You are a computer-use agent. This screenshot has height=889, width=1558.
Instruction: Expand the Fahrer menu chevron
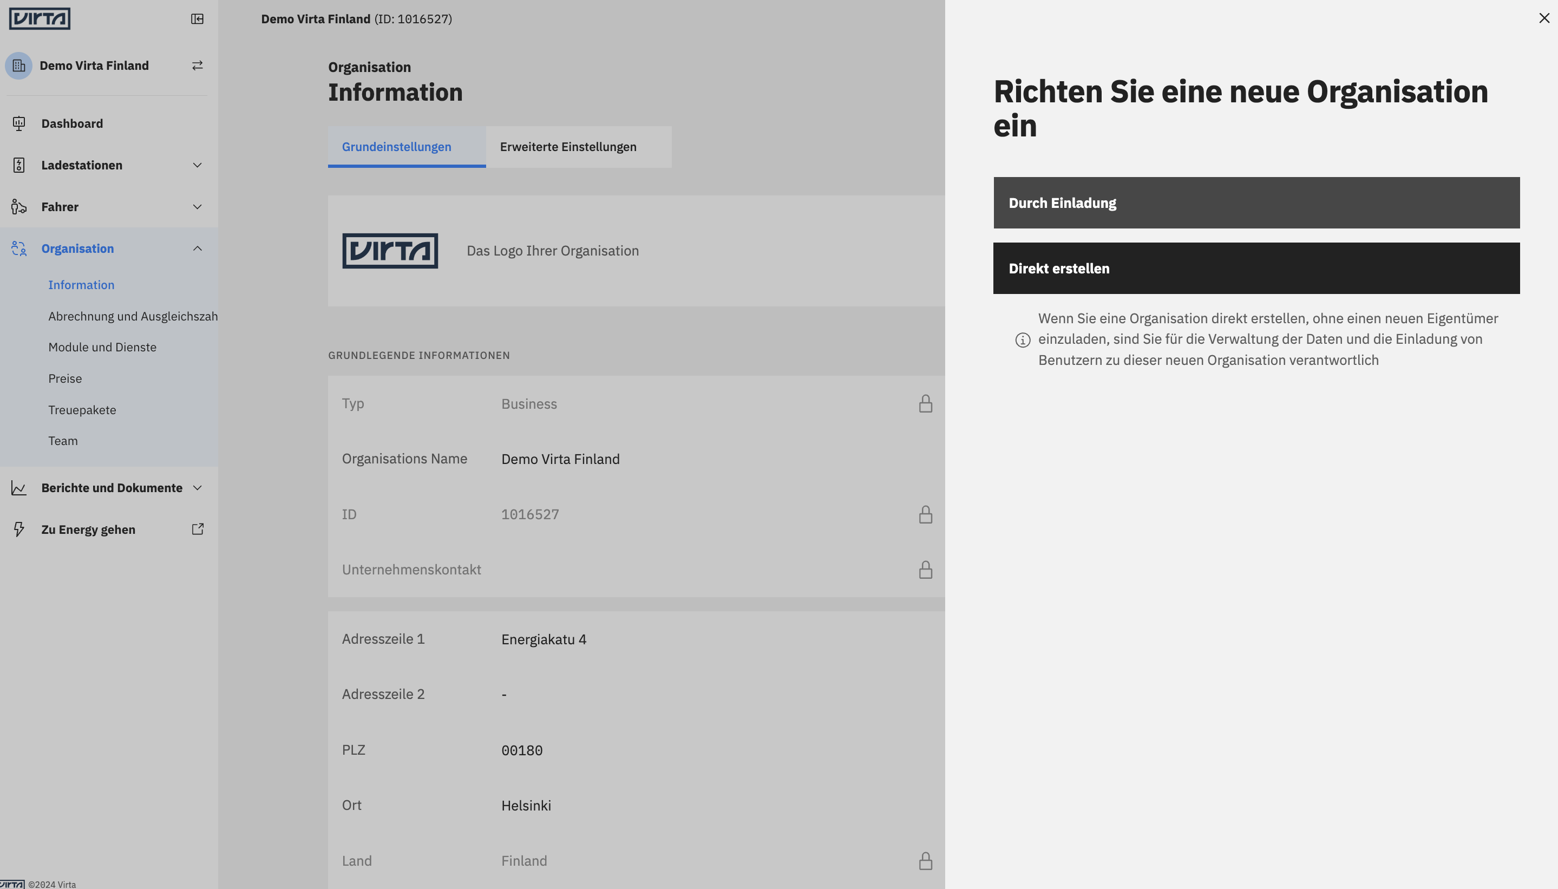pos(197,207)
